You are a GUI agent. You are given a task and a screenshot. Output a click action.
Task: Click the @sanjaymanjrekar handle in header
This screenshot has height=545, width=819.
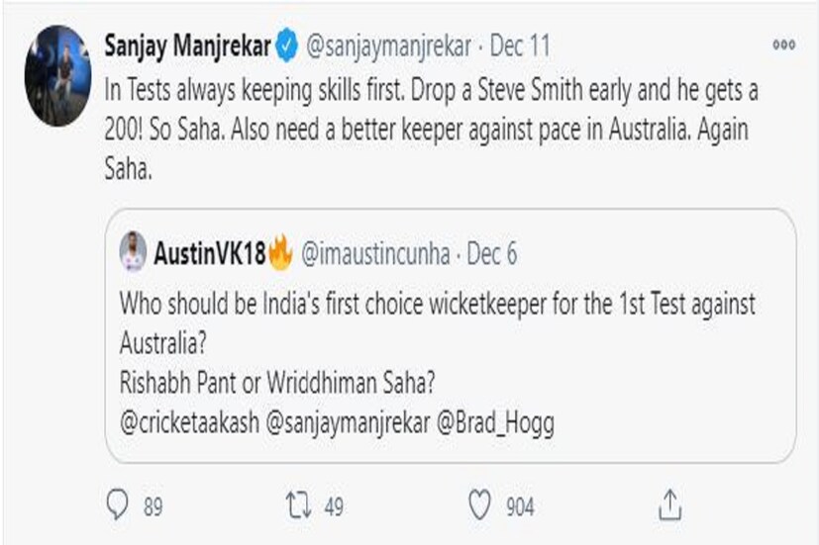click(382, 45)
